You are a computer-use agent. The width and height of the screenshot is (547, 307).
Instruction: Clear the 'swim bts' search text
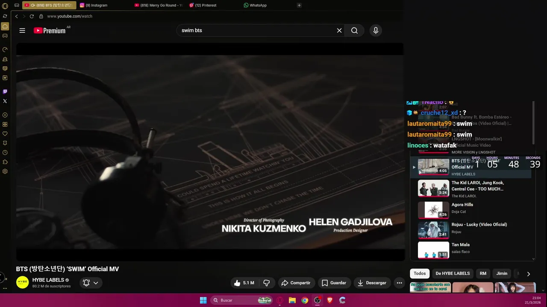339,30
